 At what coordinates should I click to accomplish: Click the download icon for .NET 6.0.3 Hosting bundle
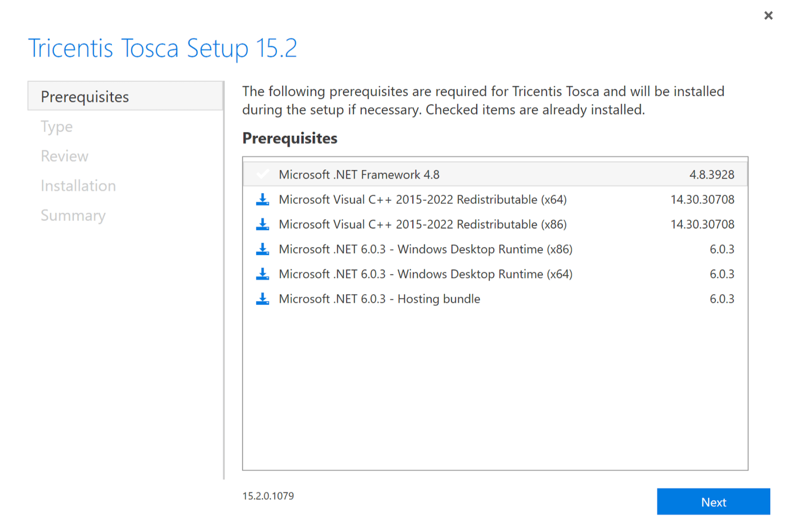point(263,299)
